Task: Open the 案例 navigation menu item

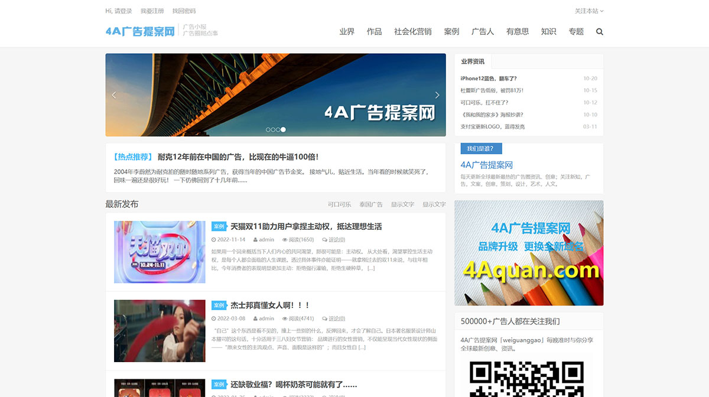Action: (451, 32)
